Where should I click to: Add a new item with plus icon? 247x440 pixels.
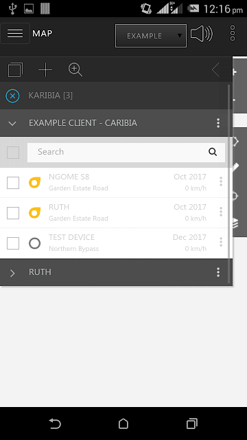click(45, 69)
